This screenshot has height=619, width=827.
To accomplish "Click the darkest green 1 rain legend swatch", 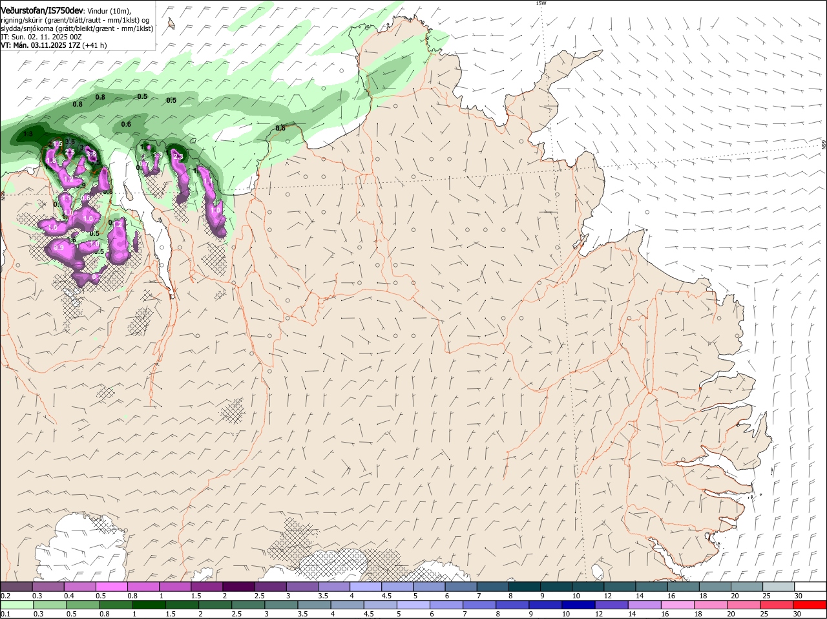I will coord(149,605).
